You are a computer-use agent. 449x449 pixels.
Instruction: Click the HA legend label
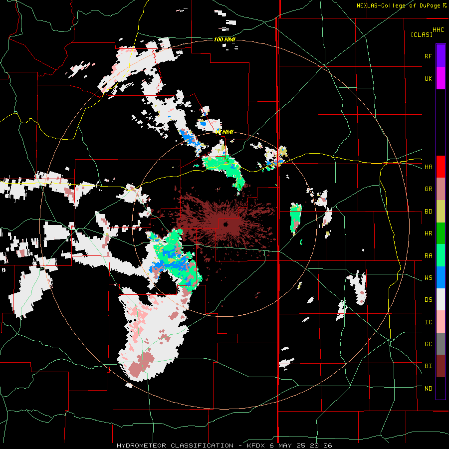428,167
